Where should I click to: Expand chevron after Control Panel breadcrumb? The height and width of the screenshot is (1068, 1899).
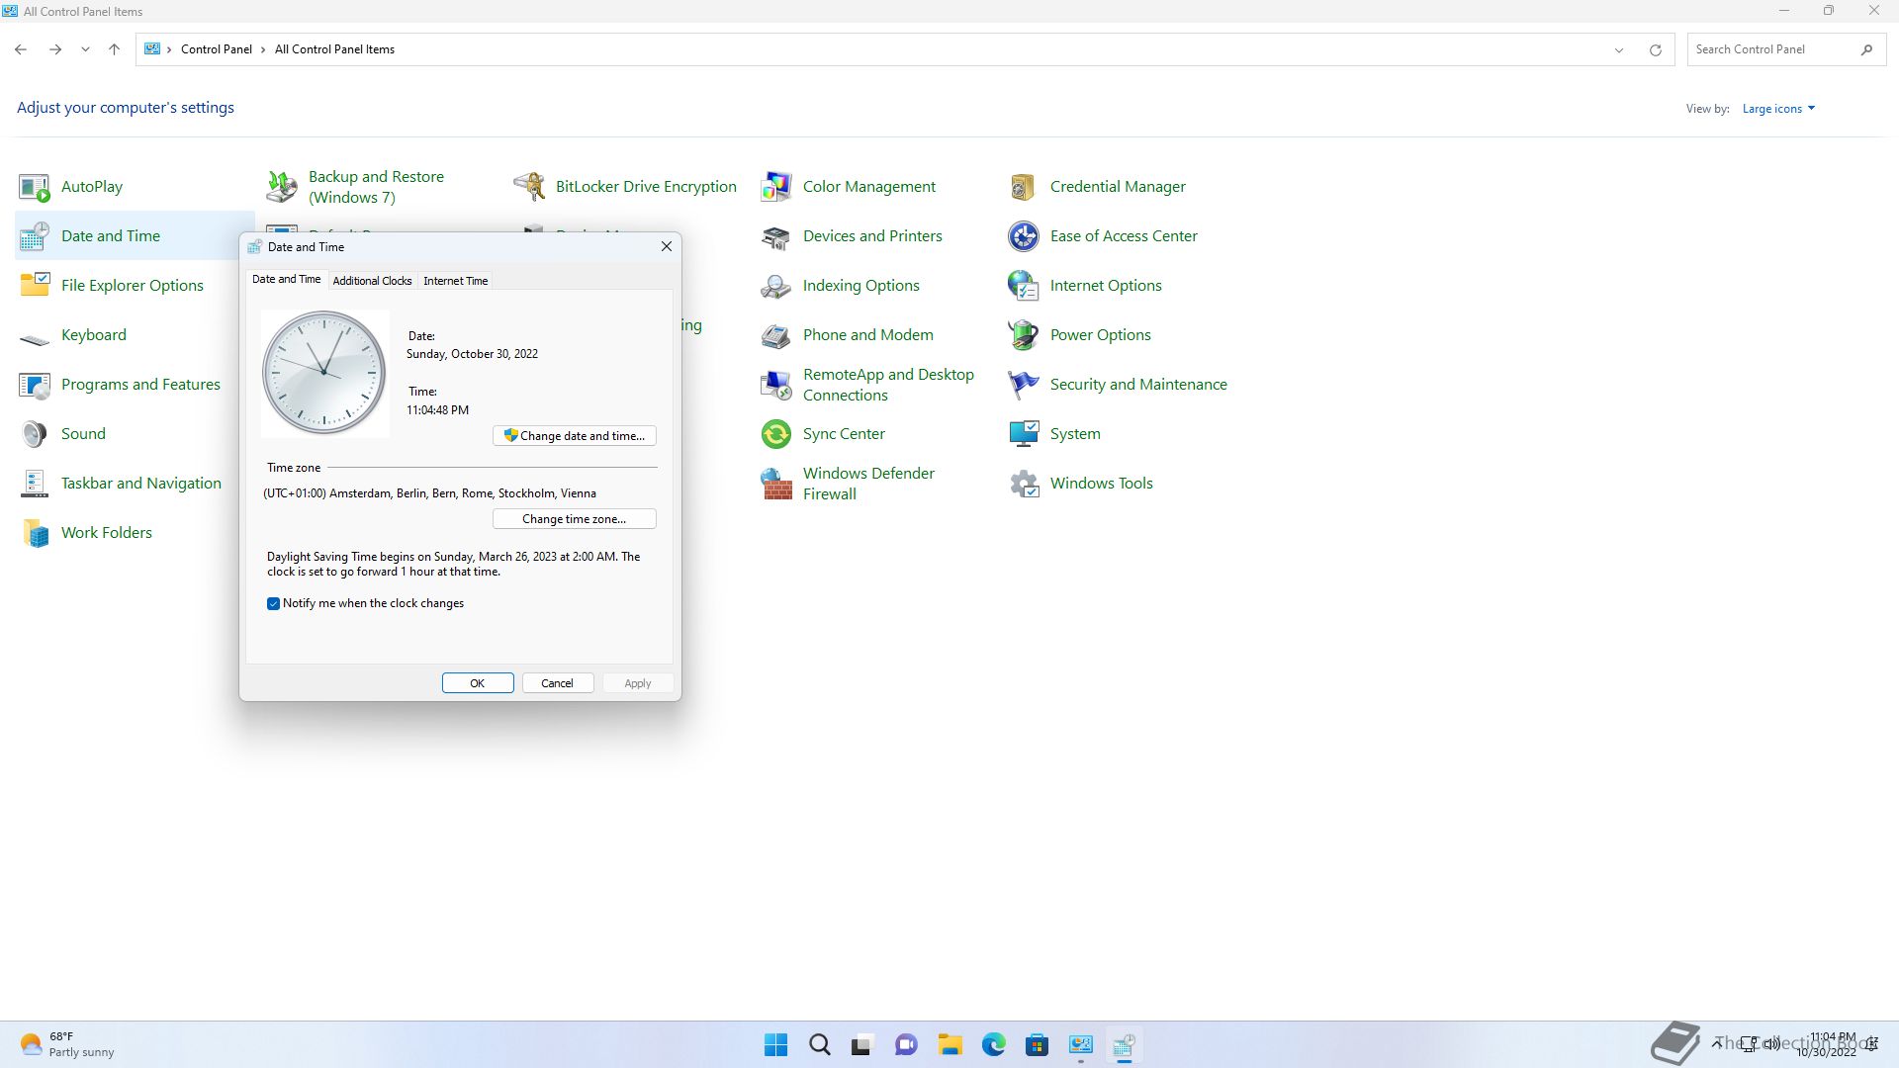(263, 49)
